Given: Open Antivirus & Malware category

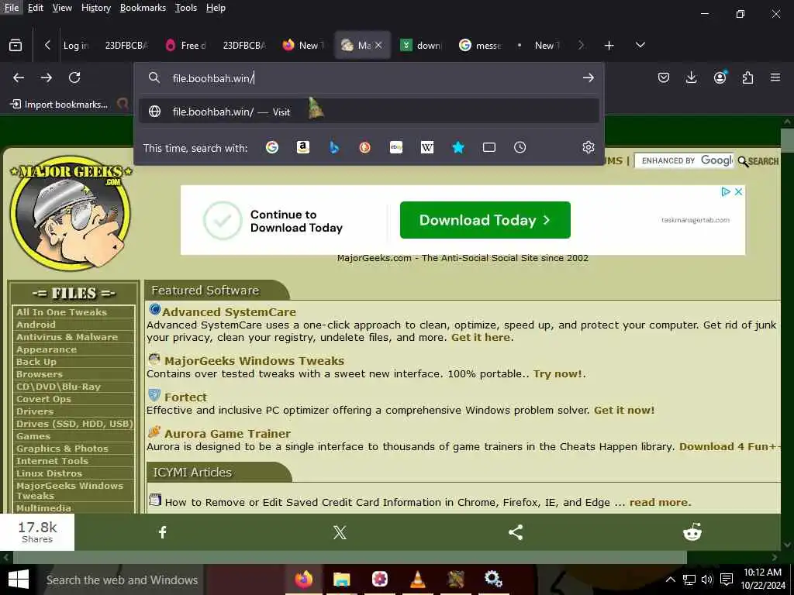Looking at the screenshot, I should click(67, 337).
